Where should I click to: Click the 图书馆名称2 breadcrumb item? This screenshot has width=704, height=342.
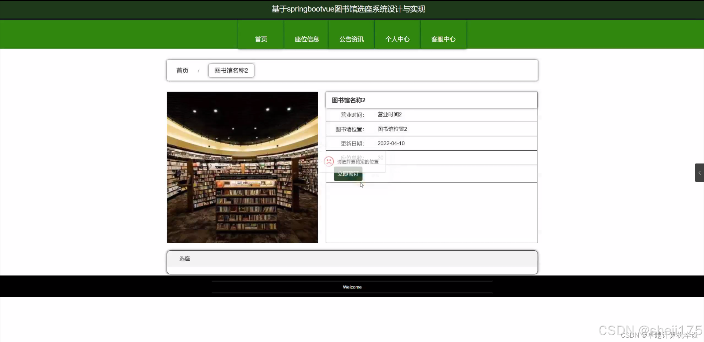click(x=231, y=70)
